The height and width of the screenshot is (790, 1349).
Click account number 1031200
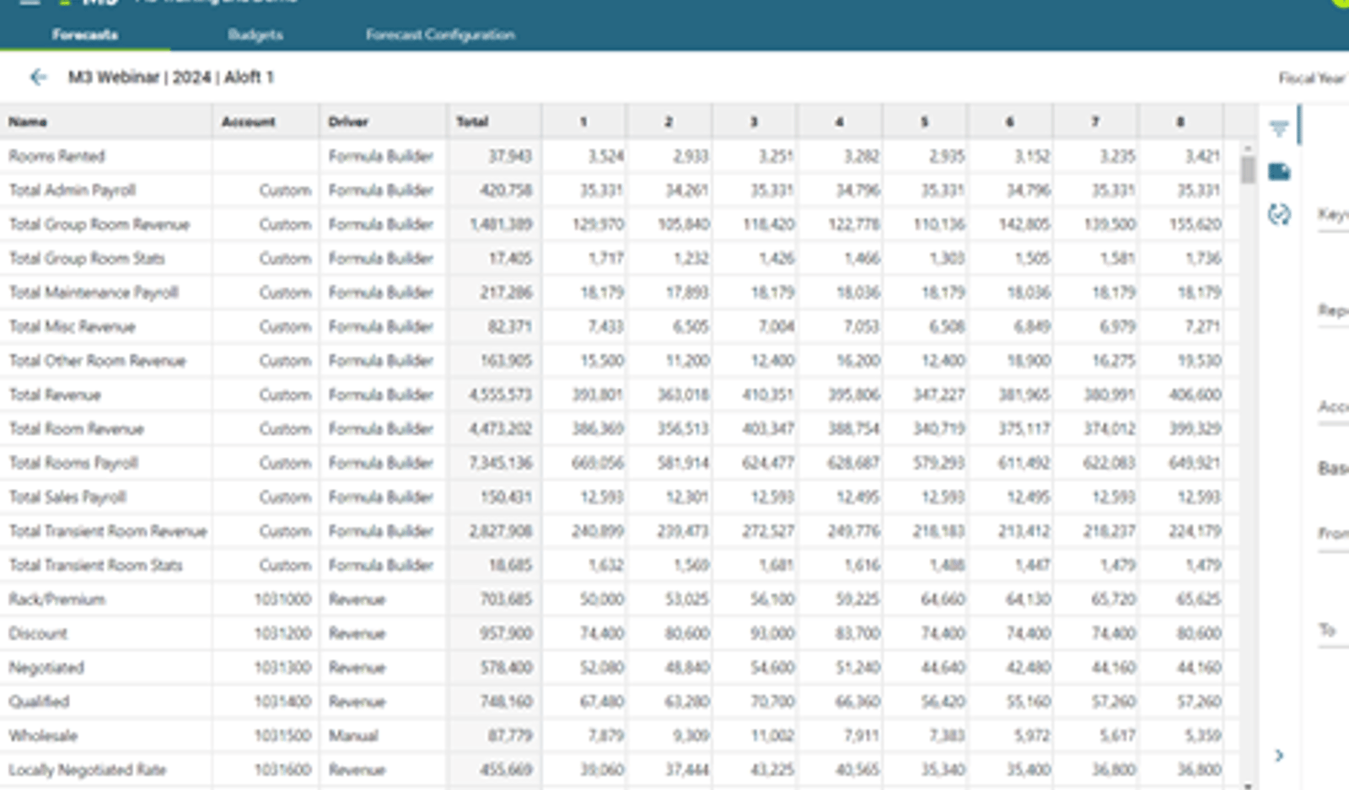(282, 633)
